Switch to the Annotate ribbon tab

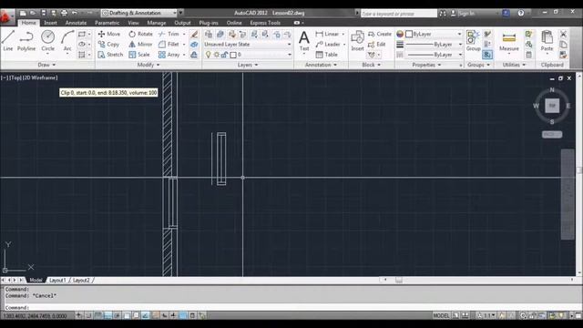coord(76,23)
